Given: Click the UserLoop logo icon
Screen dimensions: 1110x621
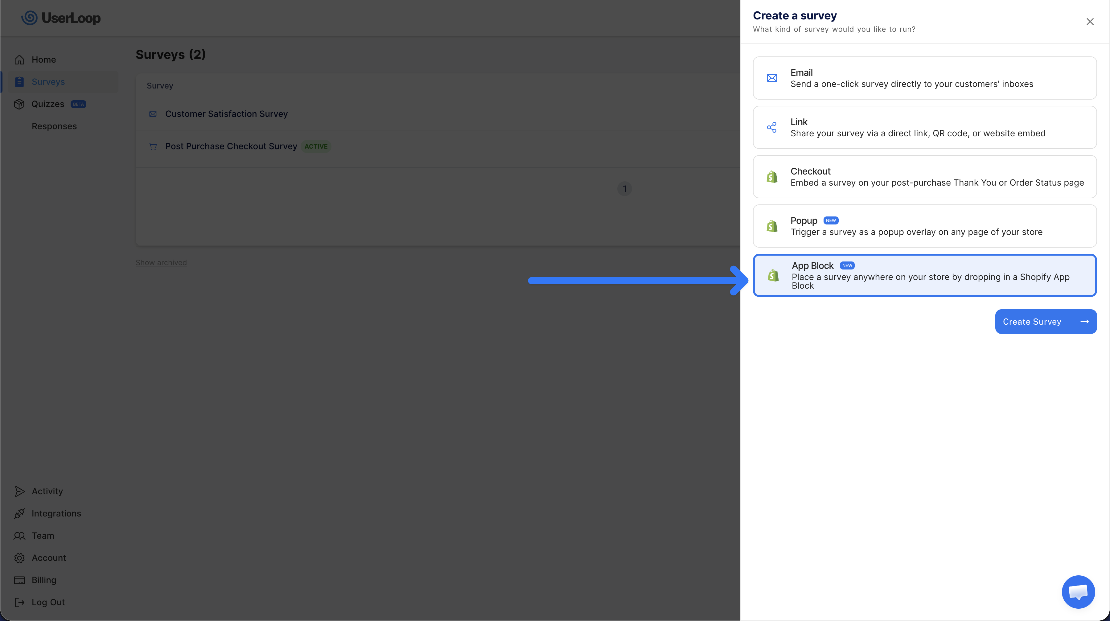Looking at the screenshot, I should (29, 18).
